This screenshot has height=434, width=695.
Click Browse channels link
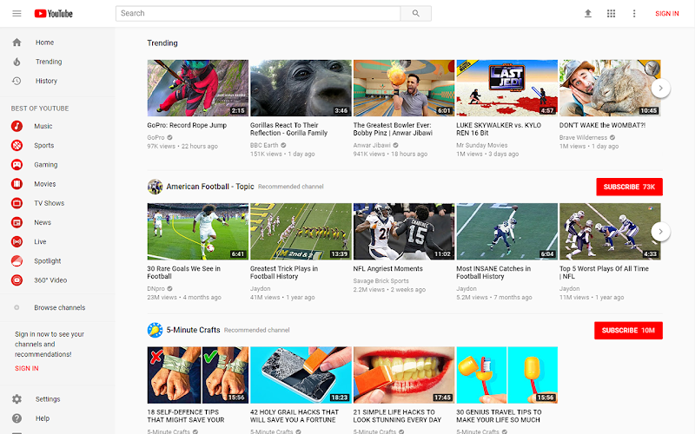coord(60,308)
